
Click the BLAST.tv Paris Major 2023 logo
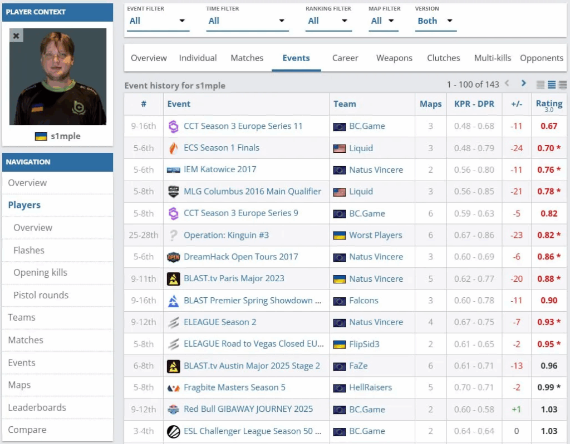[x=174, y=279]
